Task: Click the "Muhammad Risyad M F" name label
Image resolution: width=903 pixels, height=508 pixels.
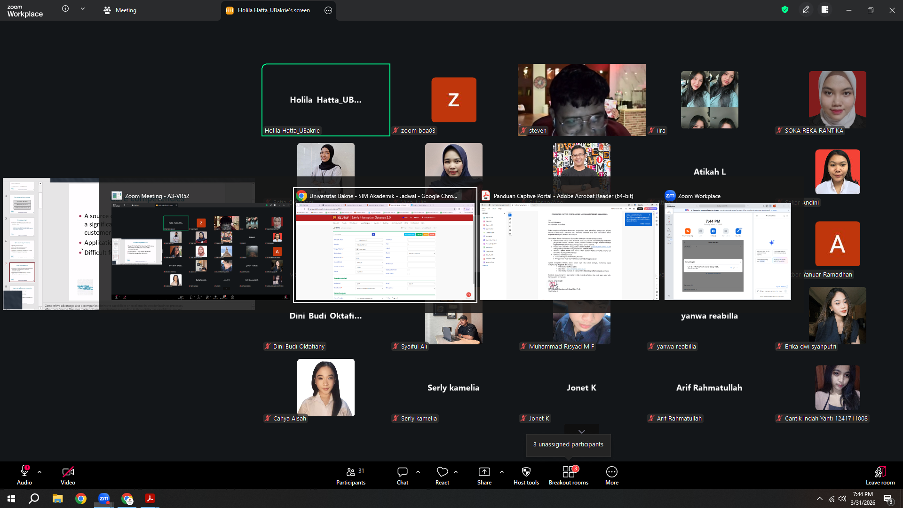Action: tap(561, 347)
